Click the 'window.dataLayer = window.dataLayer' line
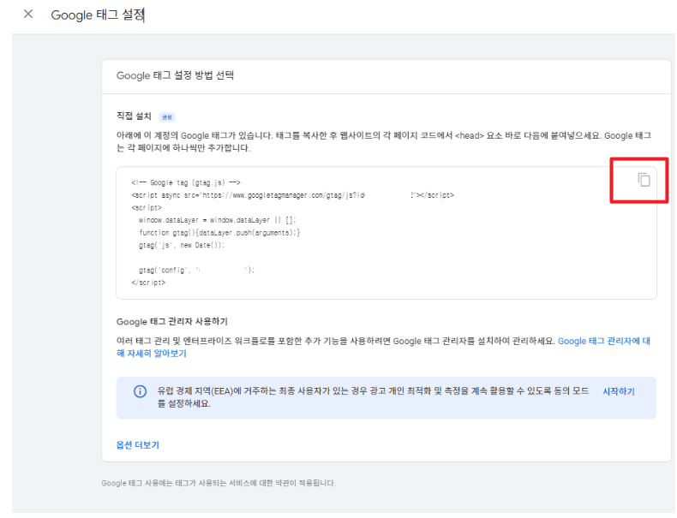The height and width of the screenshot is (518, 677). tap(217, 220)
